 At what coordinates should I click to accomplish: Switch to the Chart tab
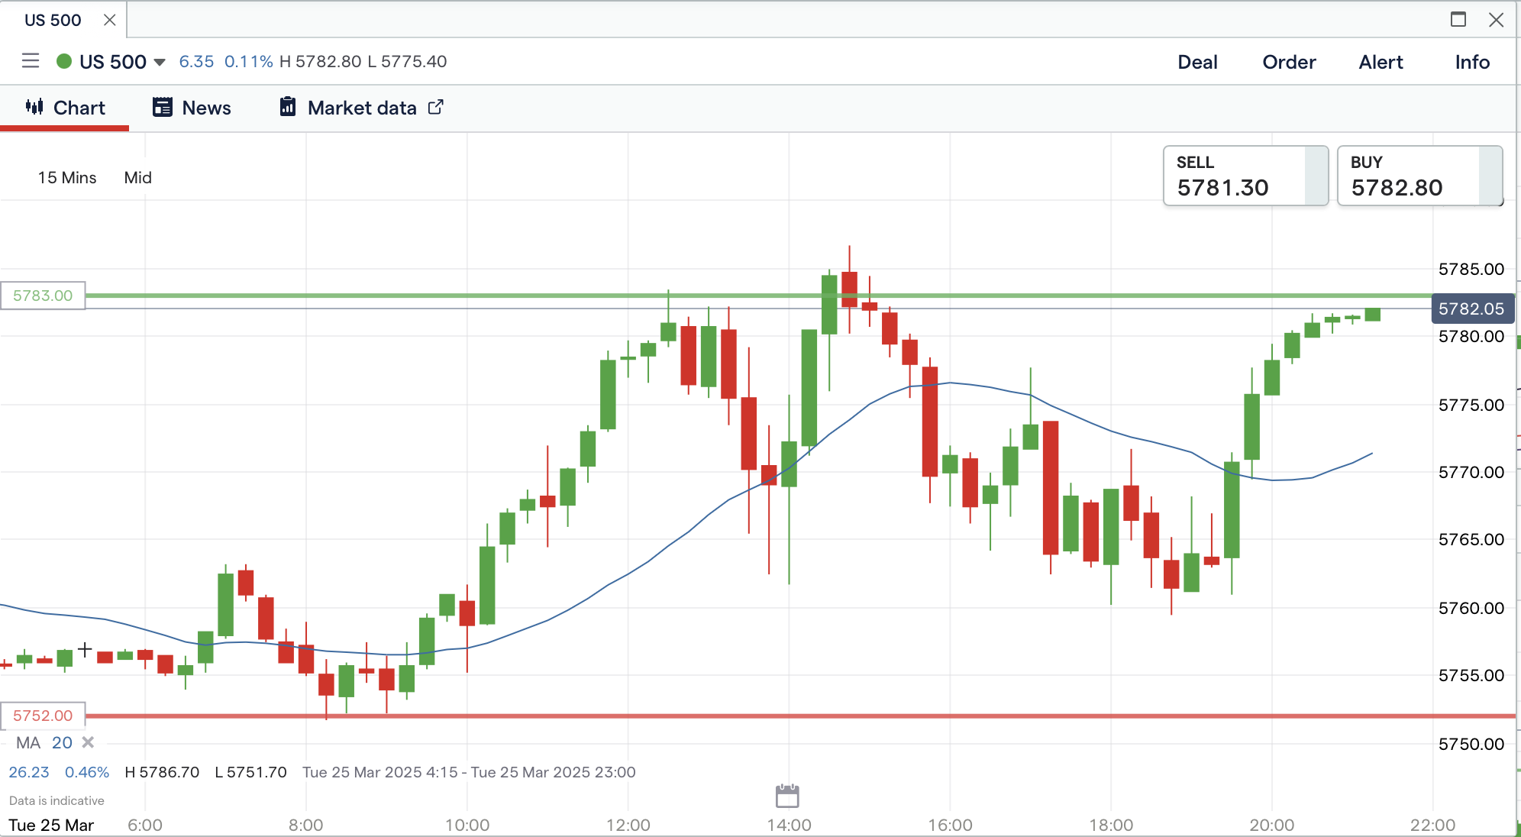coord(65,108)
